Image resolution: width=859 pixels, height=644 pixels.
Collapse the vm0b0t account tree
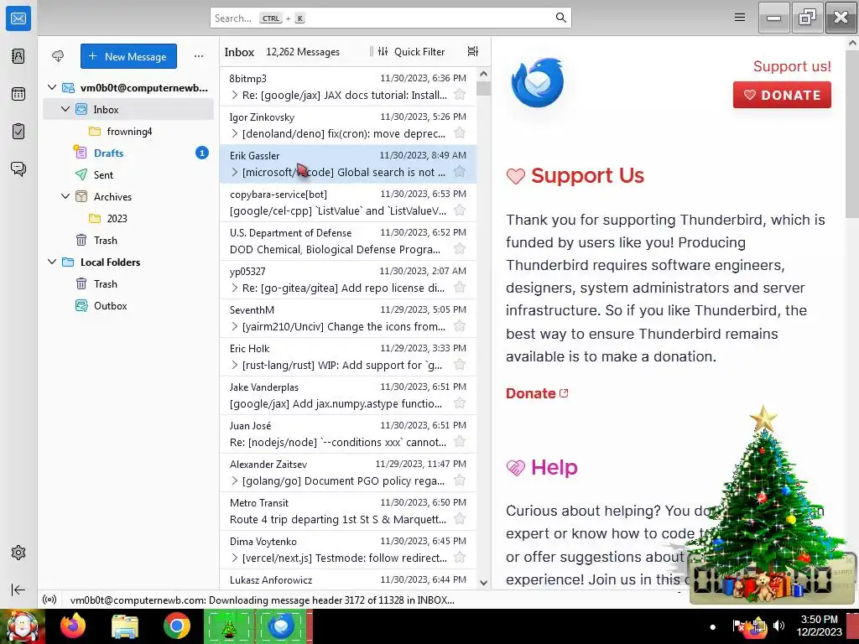(52, 87)
